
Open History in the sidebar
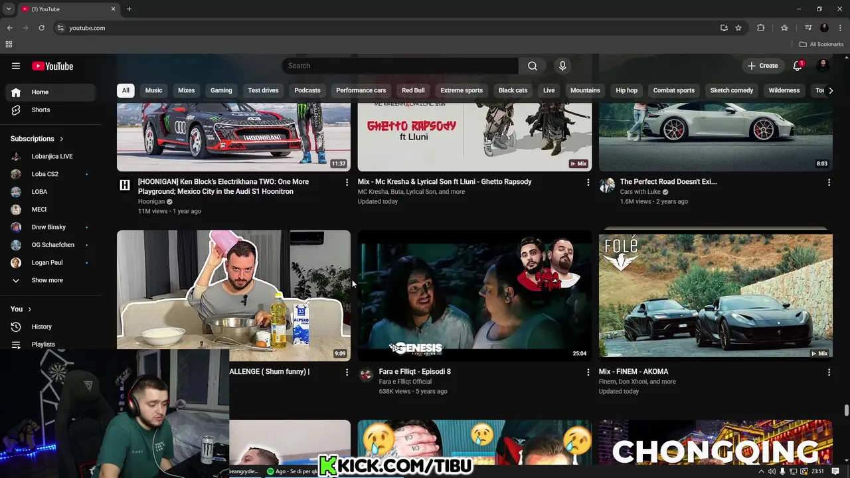(50, 327)
